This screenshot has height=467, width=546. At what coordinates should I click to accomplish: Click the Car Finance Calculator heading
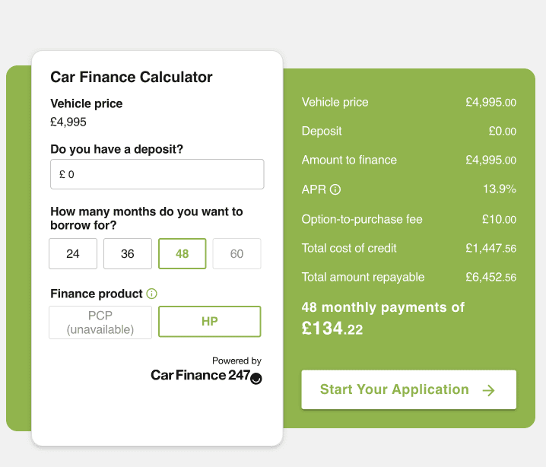tap(132, 77)
